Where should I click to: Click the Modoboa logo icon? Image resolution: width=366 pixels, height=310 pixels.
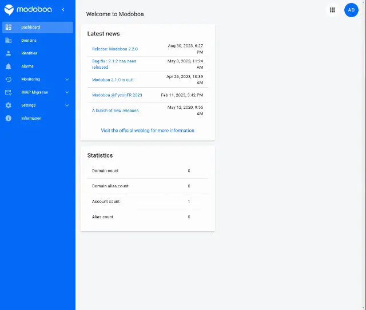click(x=9, y=10)
